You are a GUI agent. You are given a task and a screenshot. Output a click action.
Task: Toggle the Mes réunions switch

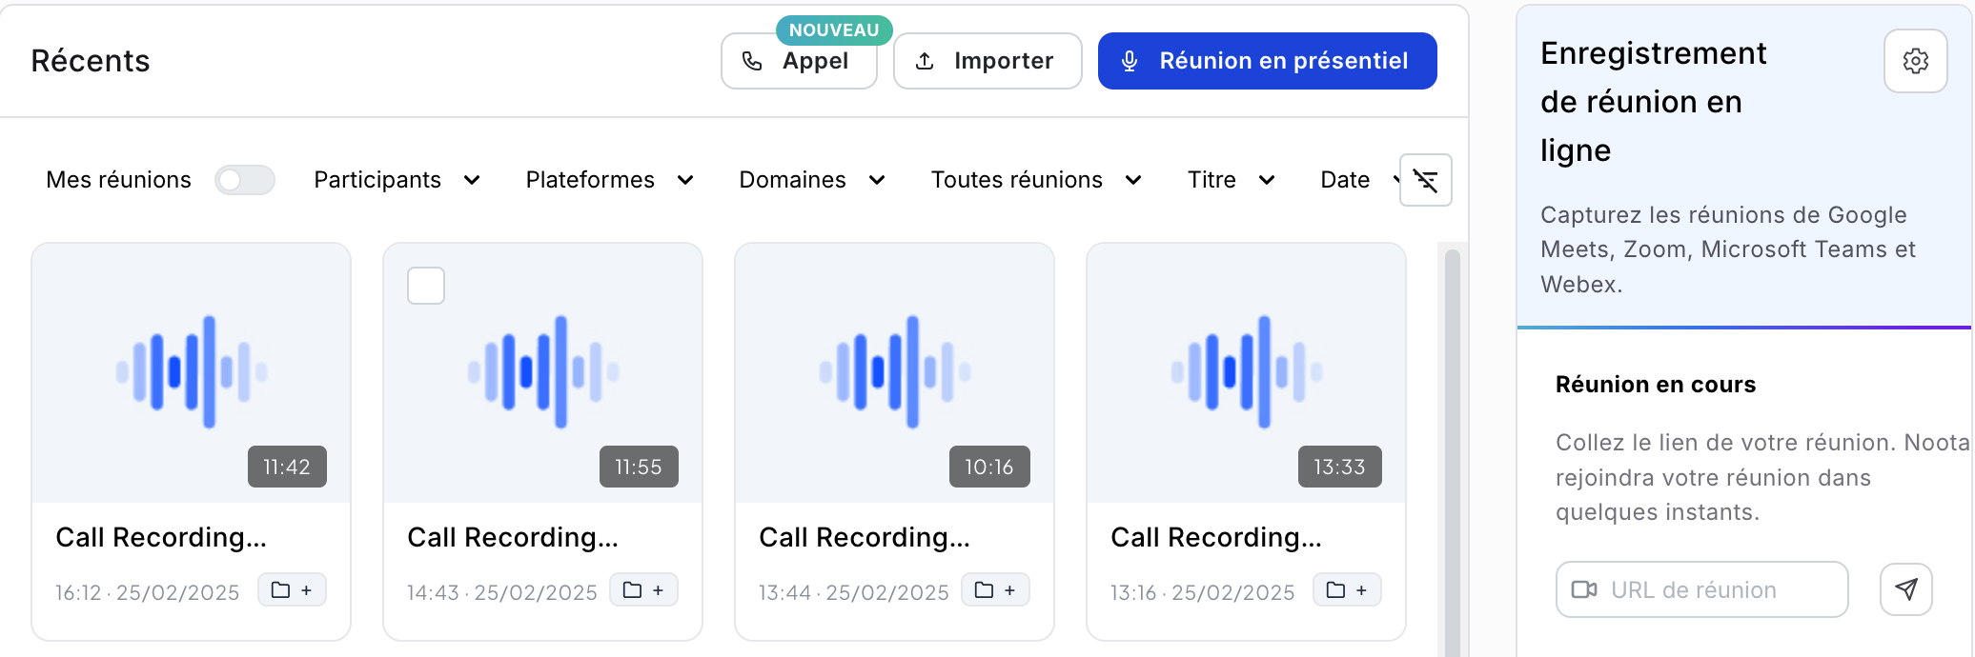245,180
